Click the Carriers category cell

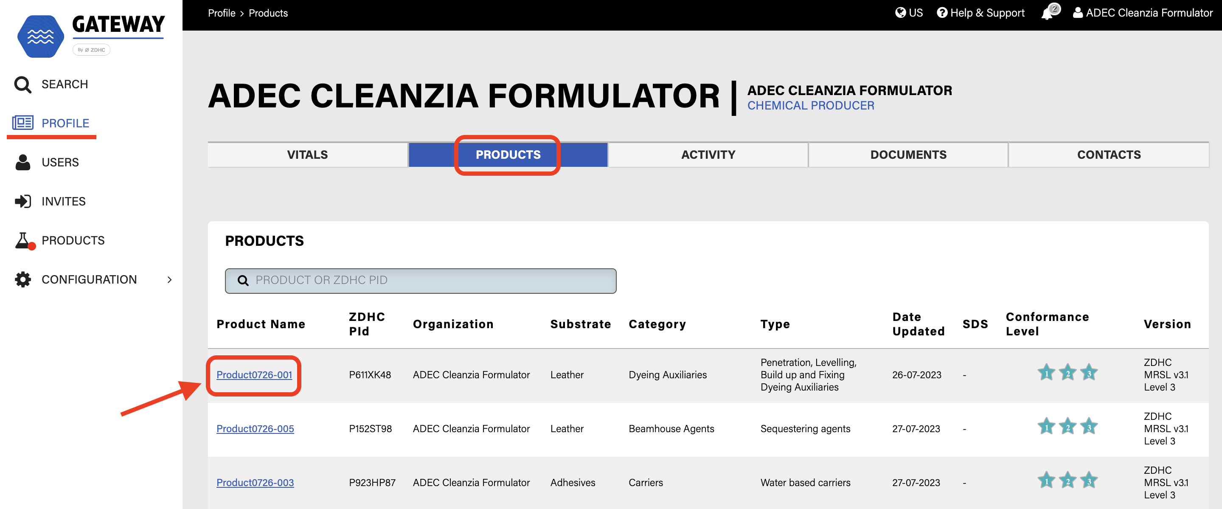(646, 482)
